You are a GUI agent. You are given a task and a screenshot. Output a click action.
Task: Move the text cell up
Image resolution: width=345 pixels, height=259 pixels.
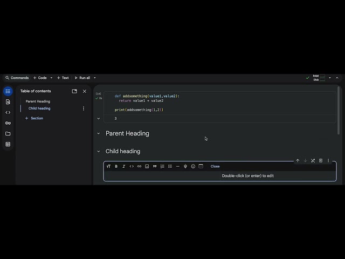click(x=298, y=161)
